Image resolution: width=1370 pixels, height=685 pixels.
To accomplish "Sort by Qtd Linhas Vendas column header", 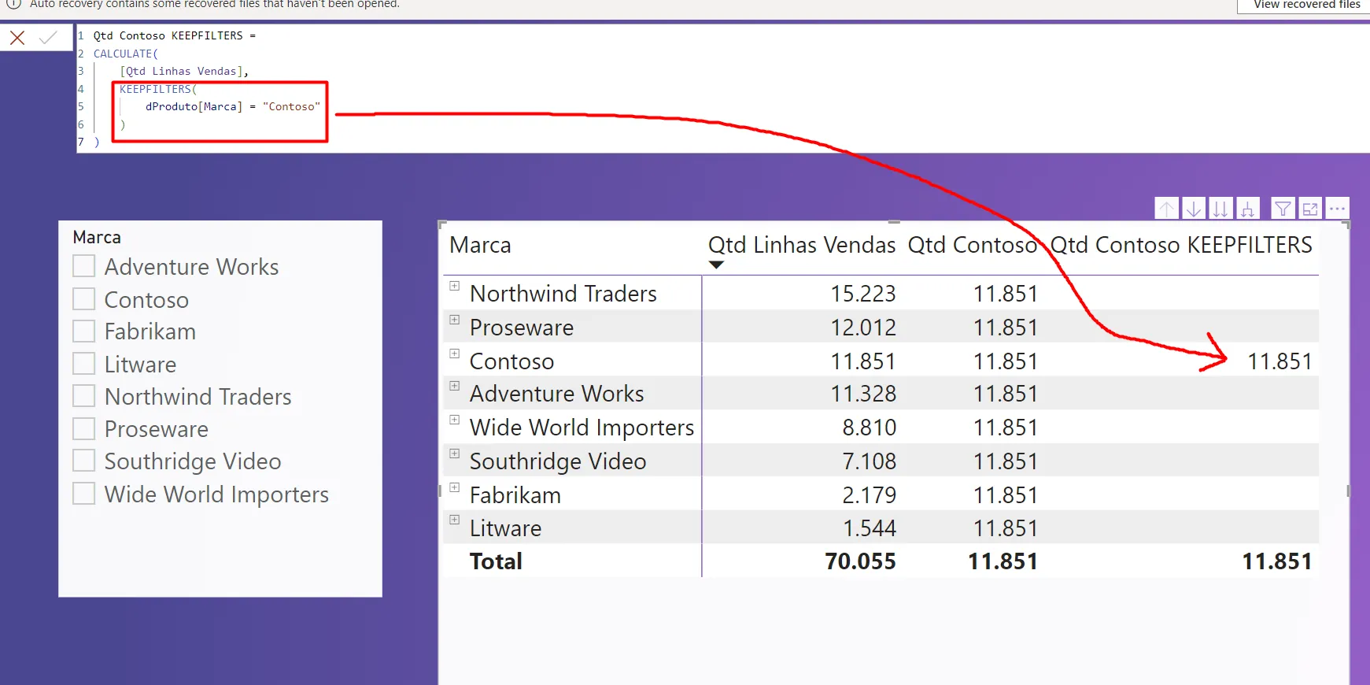I will pyautogui.click(x=801, y=246).
